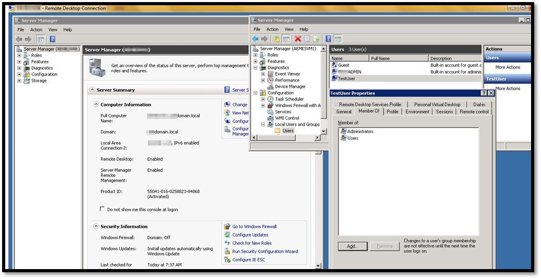This screenshot has height=279, width=541.
Task: Collapse Configuration node in front console tree
Action: point(256,93)
